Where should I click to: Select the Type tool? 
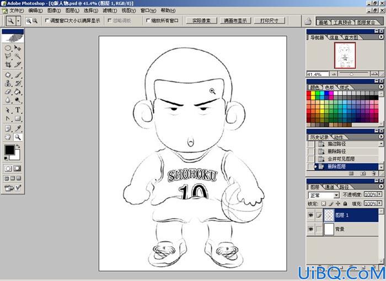(18, 110)
